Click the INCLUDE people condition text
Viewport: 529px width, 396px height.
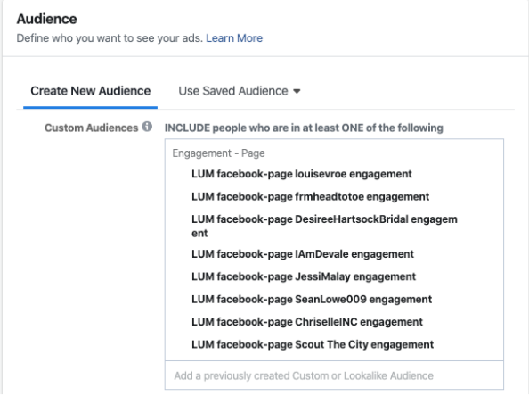304,128
